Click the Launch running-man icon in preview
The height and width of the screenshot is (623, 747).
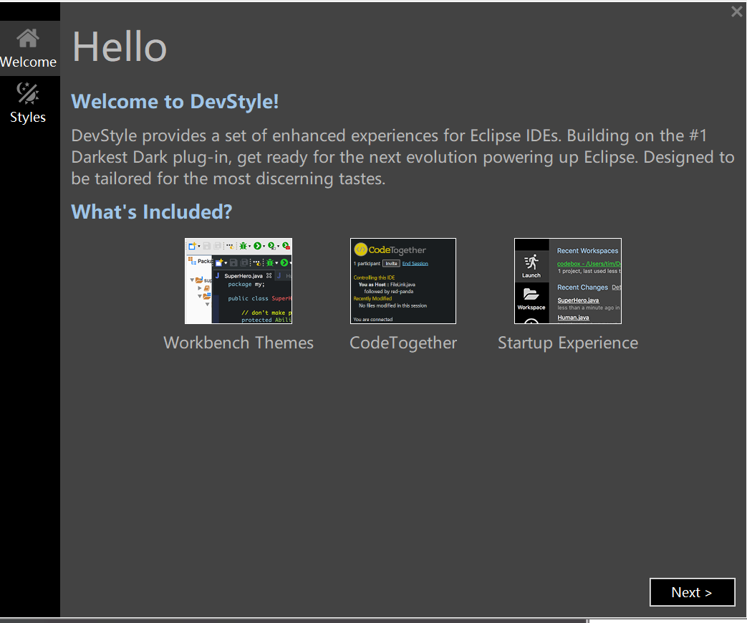pyautogui.click(x=531, y=262)
